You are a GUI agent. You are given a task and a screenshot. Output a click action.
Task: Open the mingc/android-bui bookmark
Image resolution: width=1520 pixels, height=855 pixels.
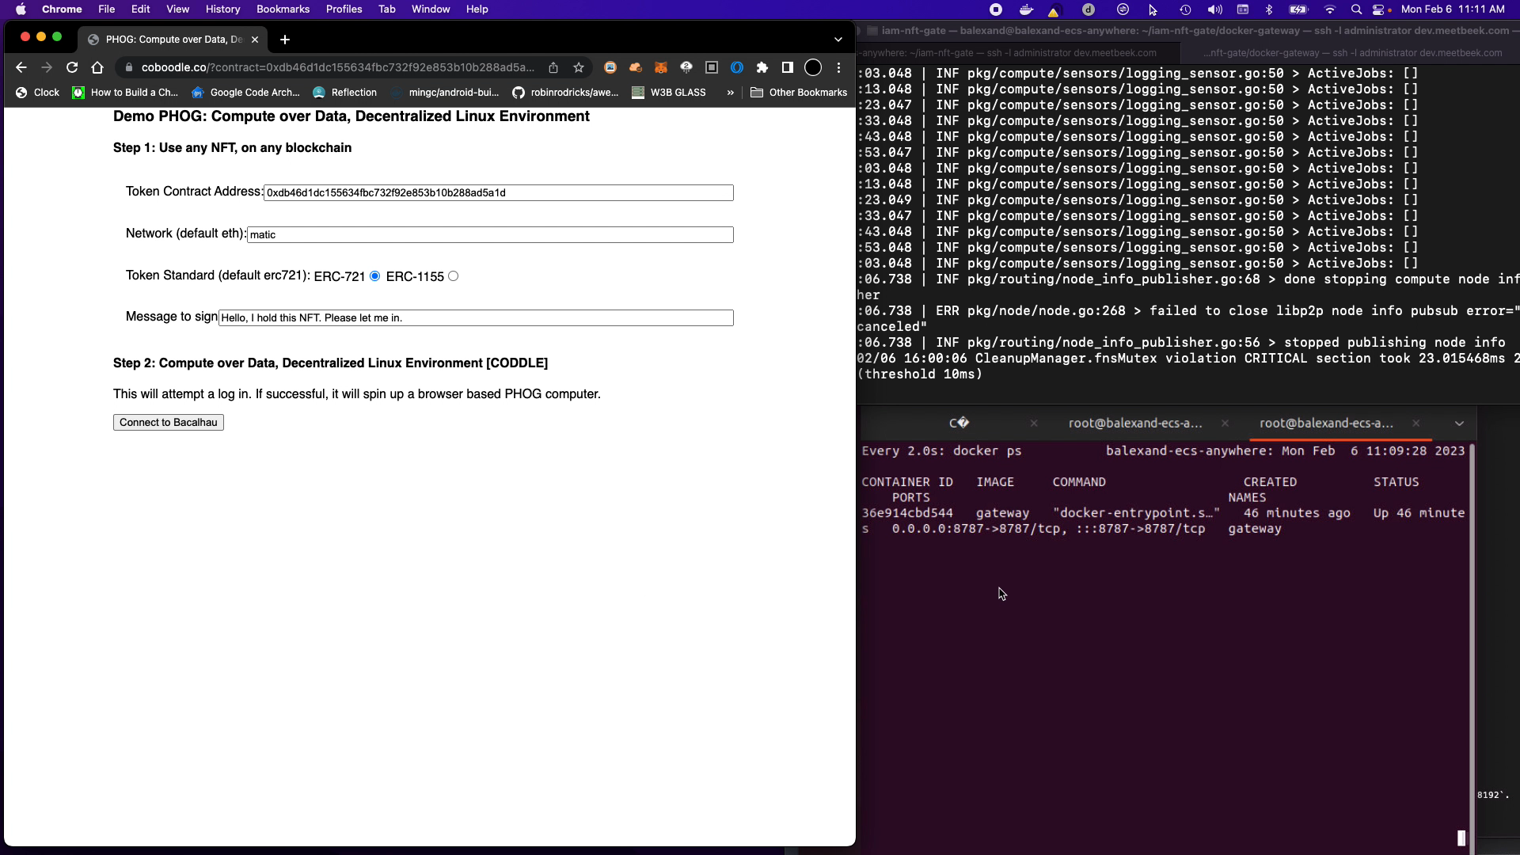[x=445, y=93]
